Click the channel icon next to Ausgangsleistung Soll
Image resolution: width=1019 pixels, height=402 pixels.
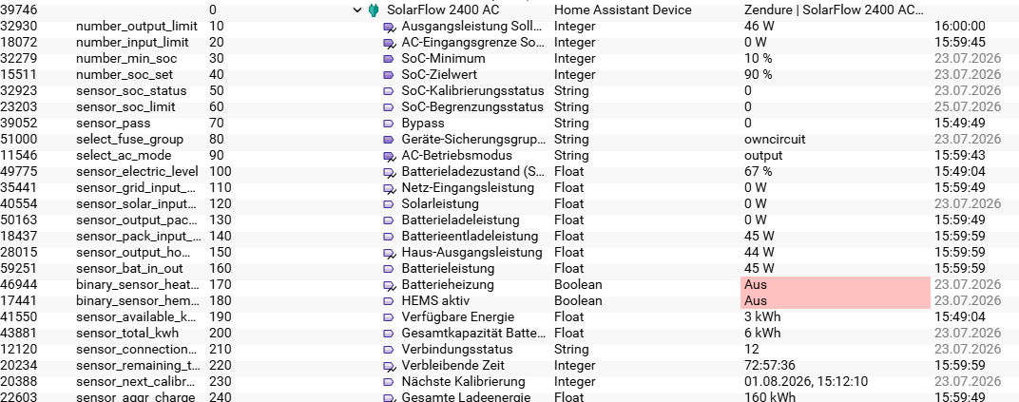click(390, 27)
